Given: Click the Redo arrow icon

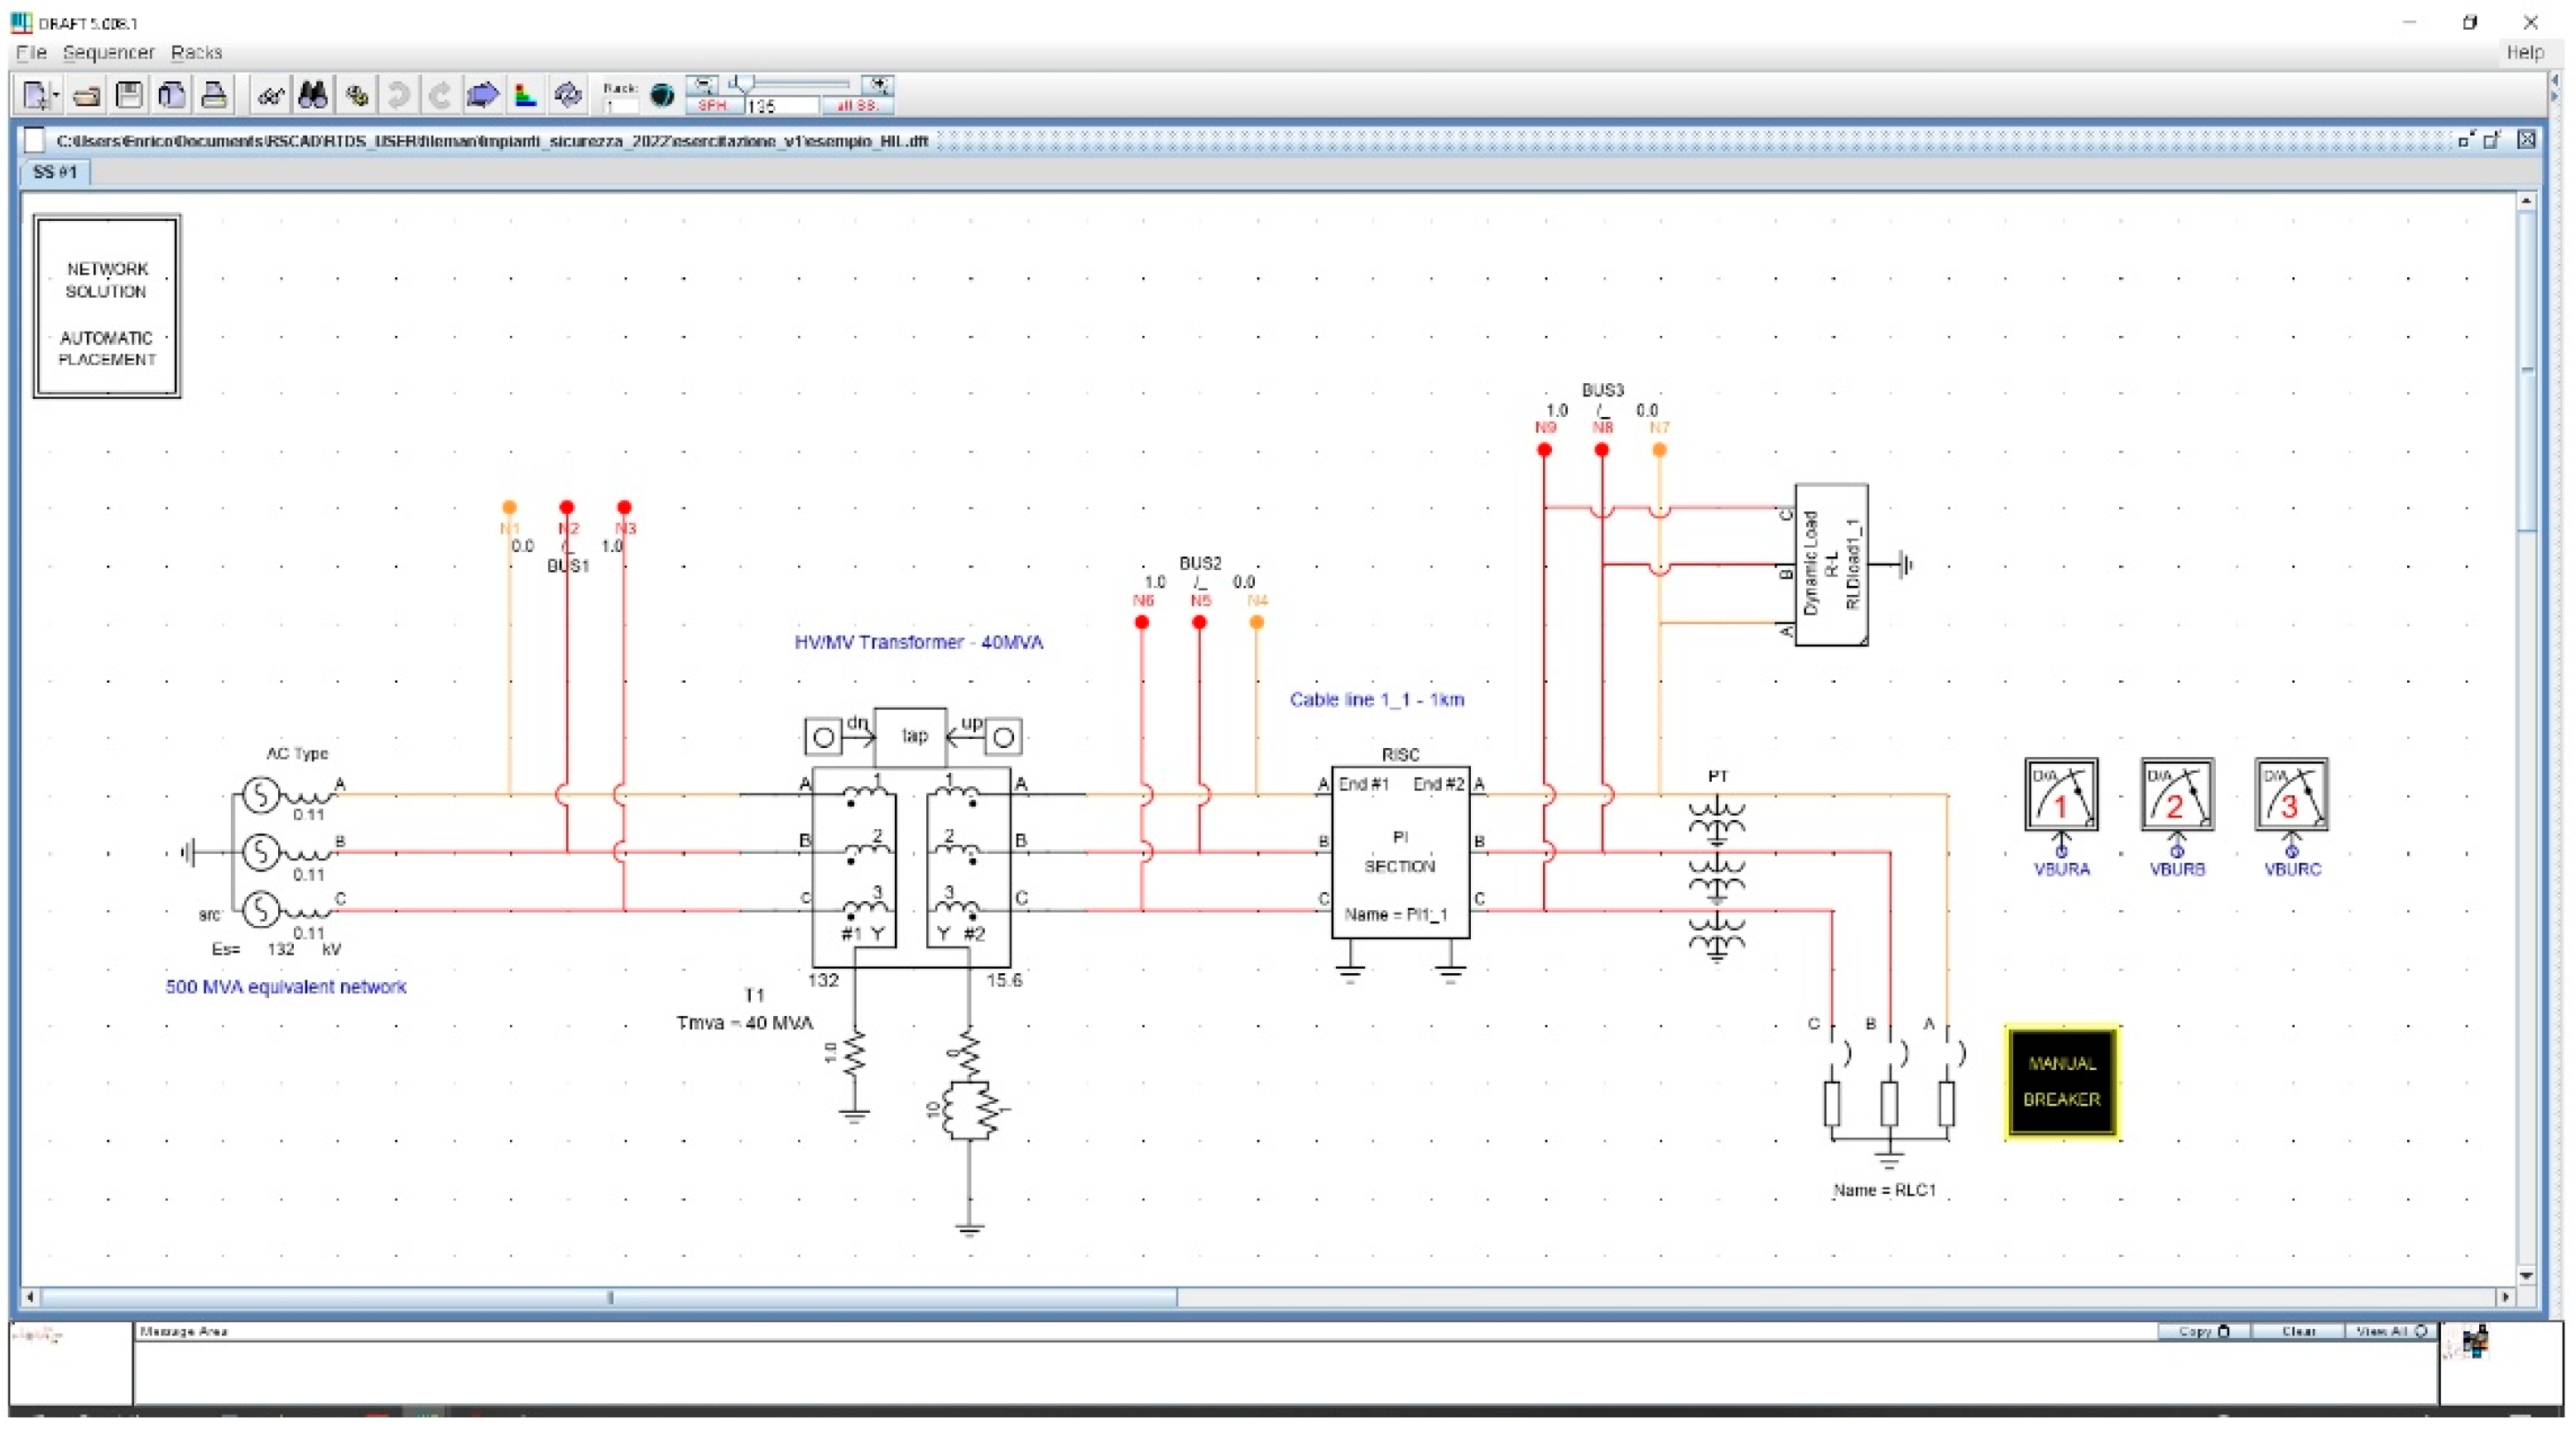Looking at the screenshot, I should pyautogui.click(x=440, y=96).
